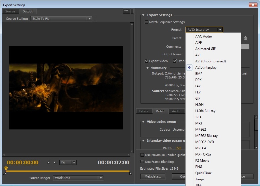
Task: Select DPX format
Action: (x=213, y=80)
